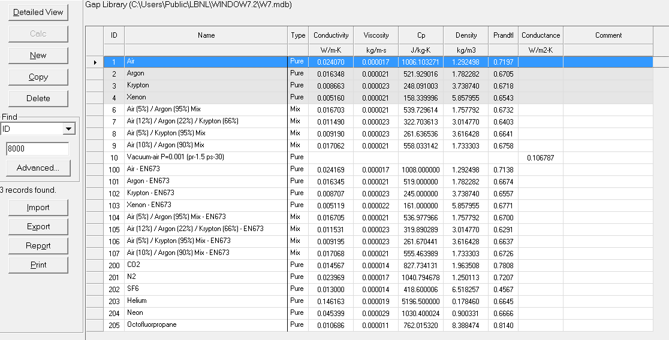Image resolution: width=669 pixels, height=340 pixels.
Task: Open Advanced find options
Action: (x=38, y=168)
